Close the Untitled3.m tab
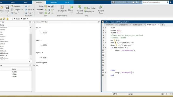Screen dimensions: 173x97 pos(159,25)
